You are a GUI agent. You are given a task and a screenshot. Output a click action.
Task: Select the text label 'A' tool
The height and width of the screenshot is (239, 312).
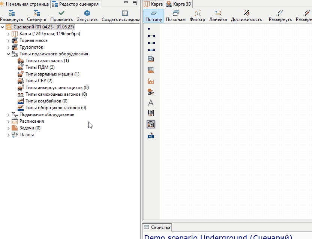(151, 102)
